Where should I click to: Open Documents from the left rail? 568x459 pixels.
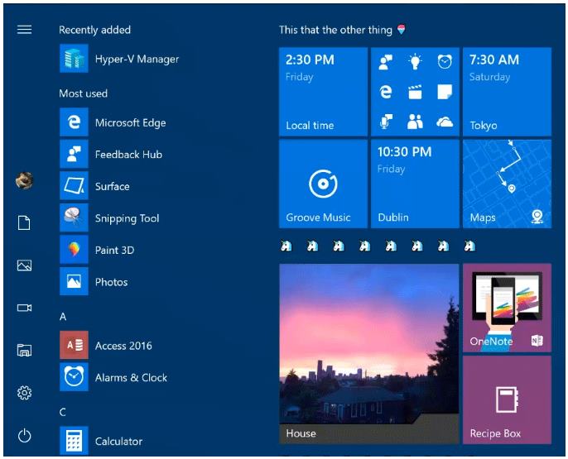tap(24, 222)
